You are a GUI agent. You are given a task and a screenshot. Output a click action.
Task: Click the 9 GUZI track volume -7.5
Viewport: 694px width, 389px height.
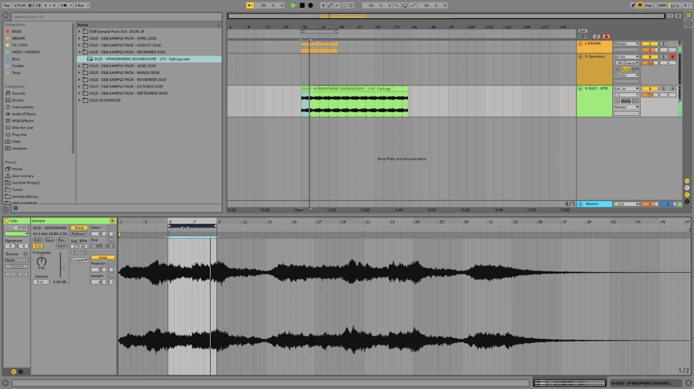pos(650,95)
